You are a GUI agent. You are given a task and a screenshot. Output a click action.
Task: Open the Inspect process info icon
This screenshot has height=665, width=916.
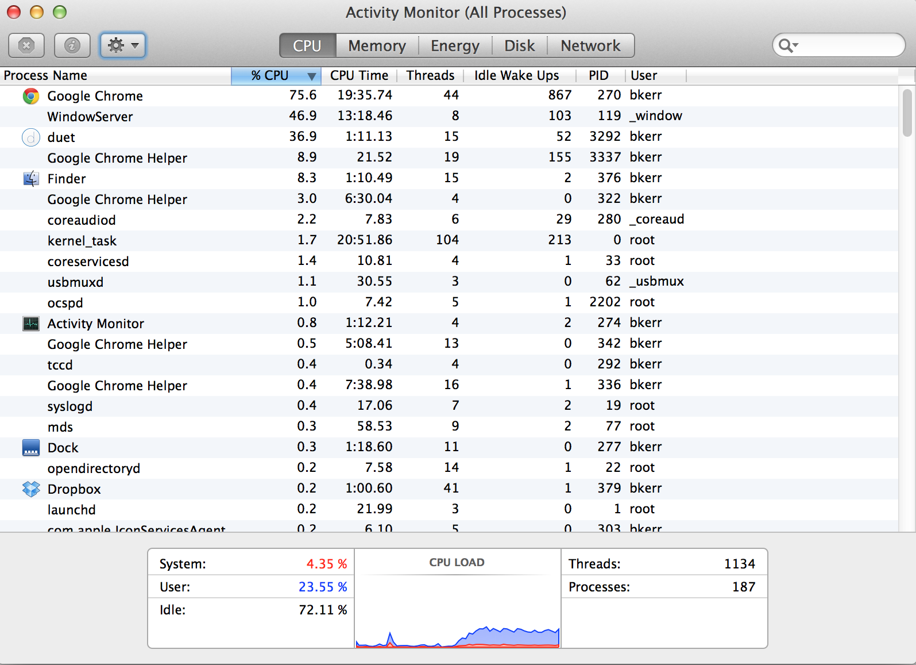(x=72, y=45)
